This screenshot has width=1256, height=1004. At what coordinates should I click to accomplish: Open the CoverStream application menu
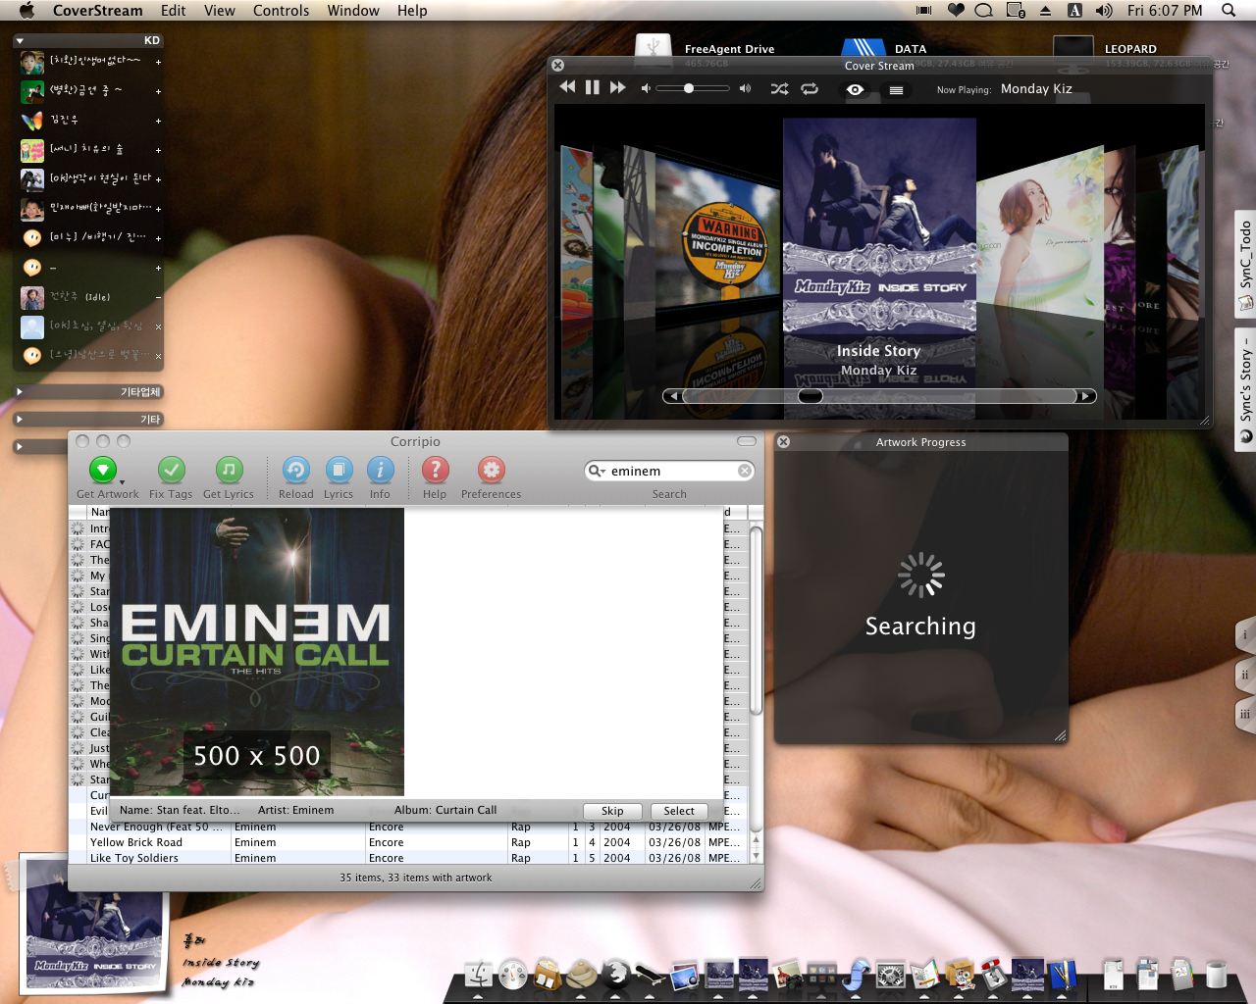click(x=97, y=11)
